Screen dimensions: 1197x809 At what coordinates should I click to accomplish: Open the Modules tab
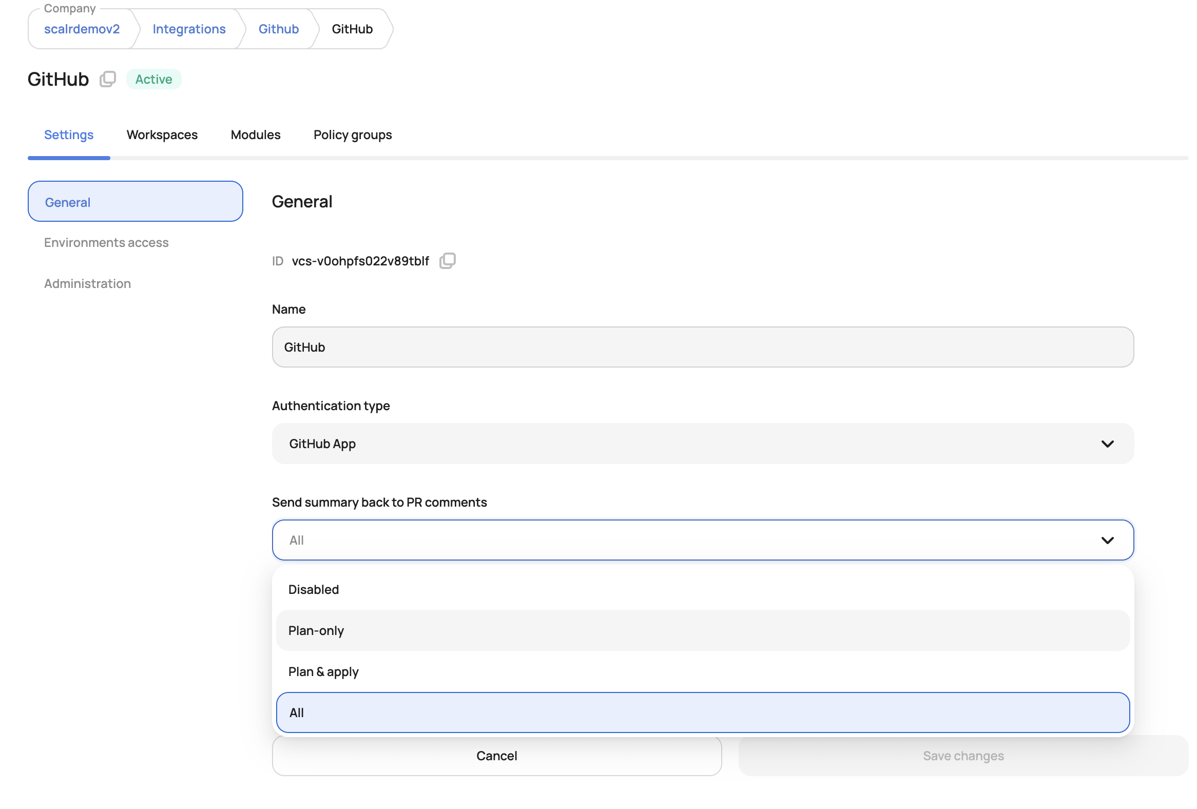tap(256, 135)
